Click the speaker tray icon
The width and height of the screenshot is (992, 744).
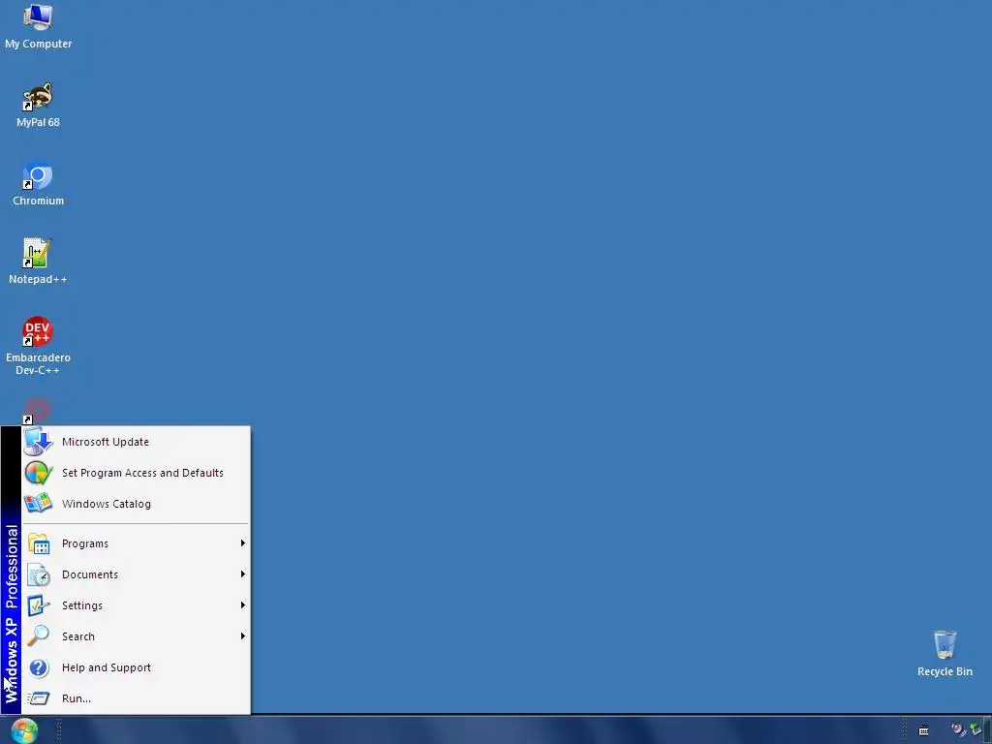[x=958, y=729]
